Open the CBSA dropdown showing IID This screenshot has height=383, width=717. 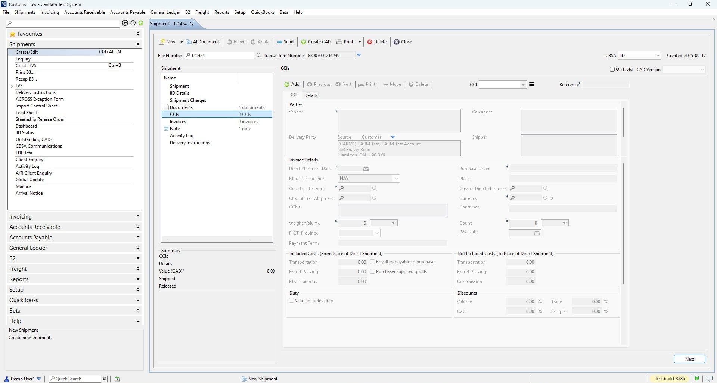coord(658,56)
